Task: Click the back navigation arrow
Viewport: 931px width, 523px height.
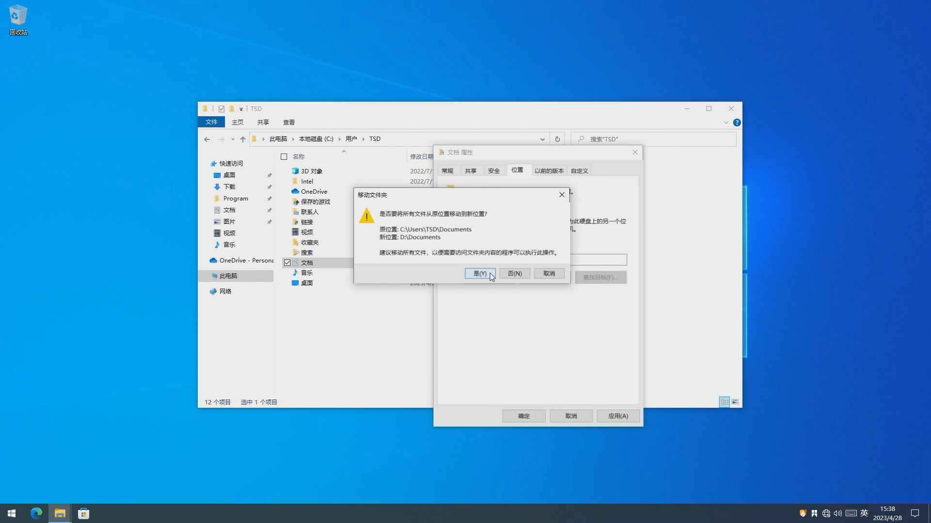Action: pos(207,139)
